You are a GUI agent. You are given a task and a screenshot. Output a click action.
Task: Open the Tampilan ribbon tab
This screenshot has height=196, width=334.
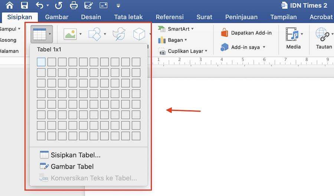pyautogui.click(x=284, y=17)
